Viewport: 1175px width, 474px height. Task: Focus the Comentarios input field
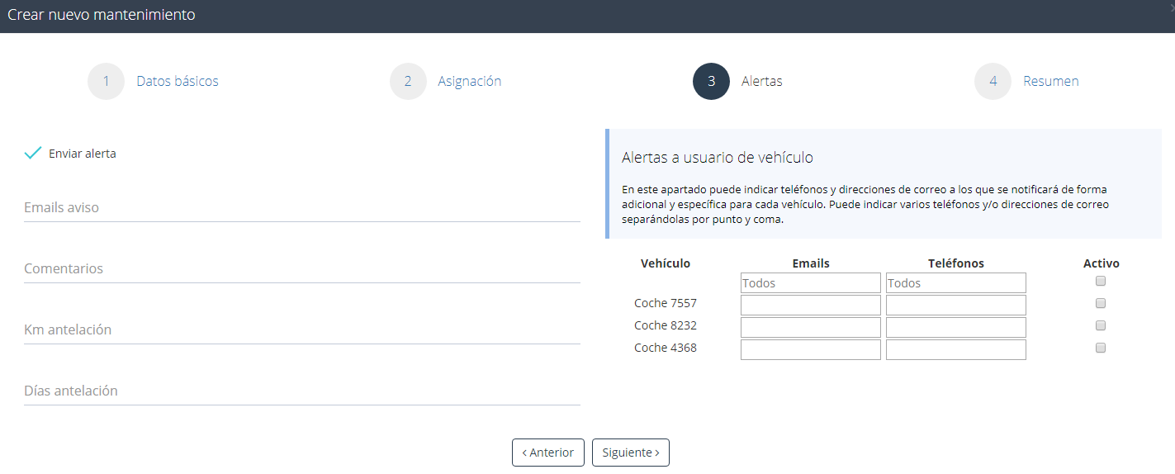pyautogui.click(x=301, y=269)
